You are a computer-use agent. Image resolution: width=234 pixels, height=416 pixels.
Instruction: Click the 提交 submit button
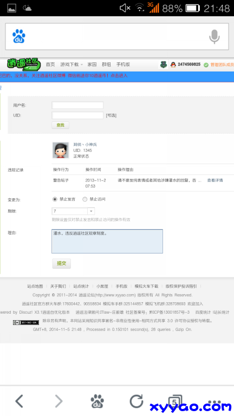(x=62, y=263)
